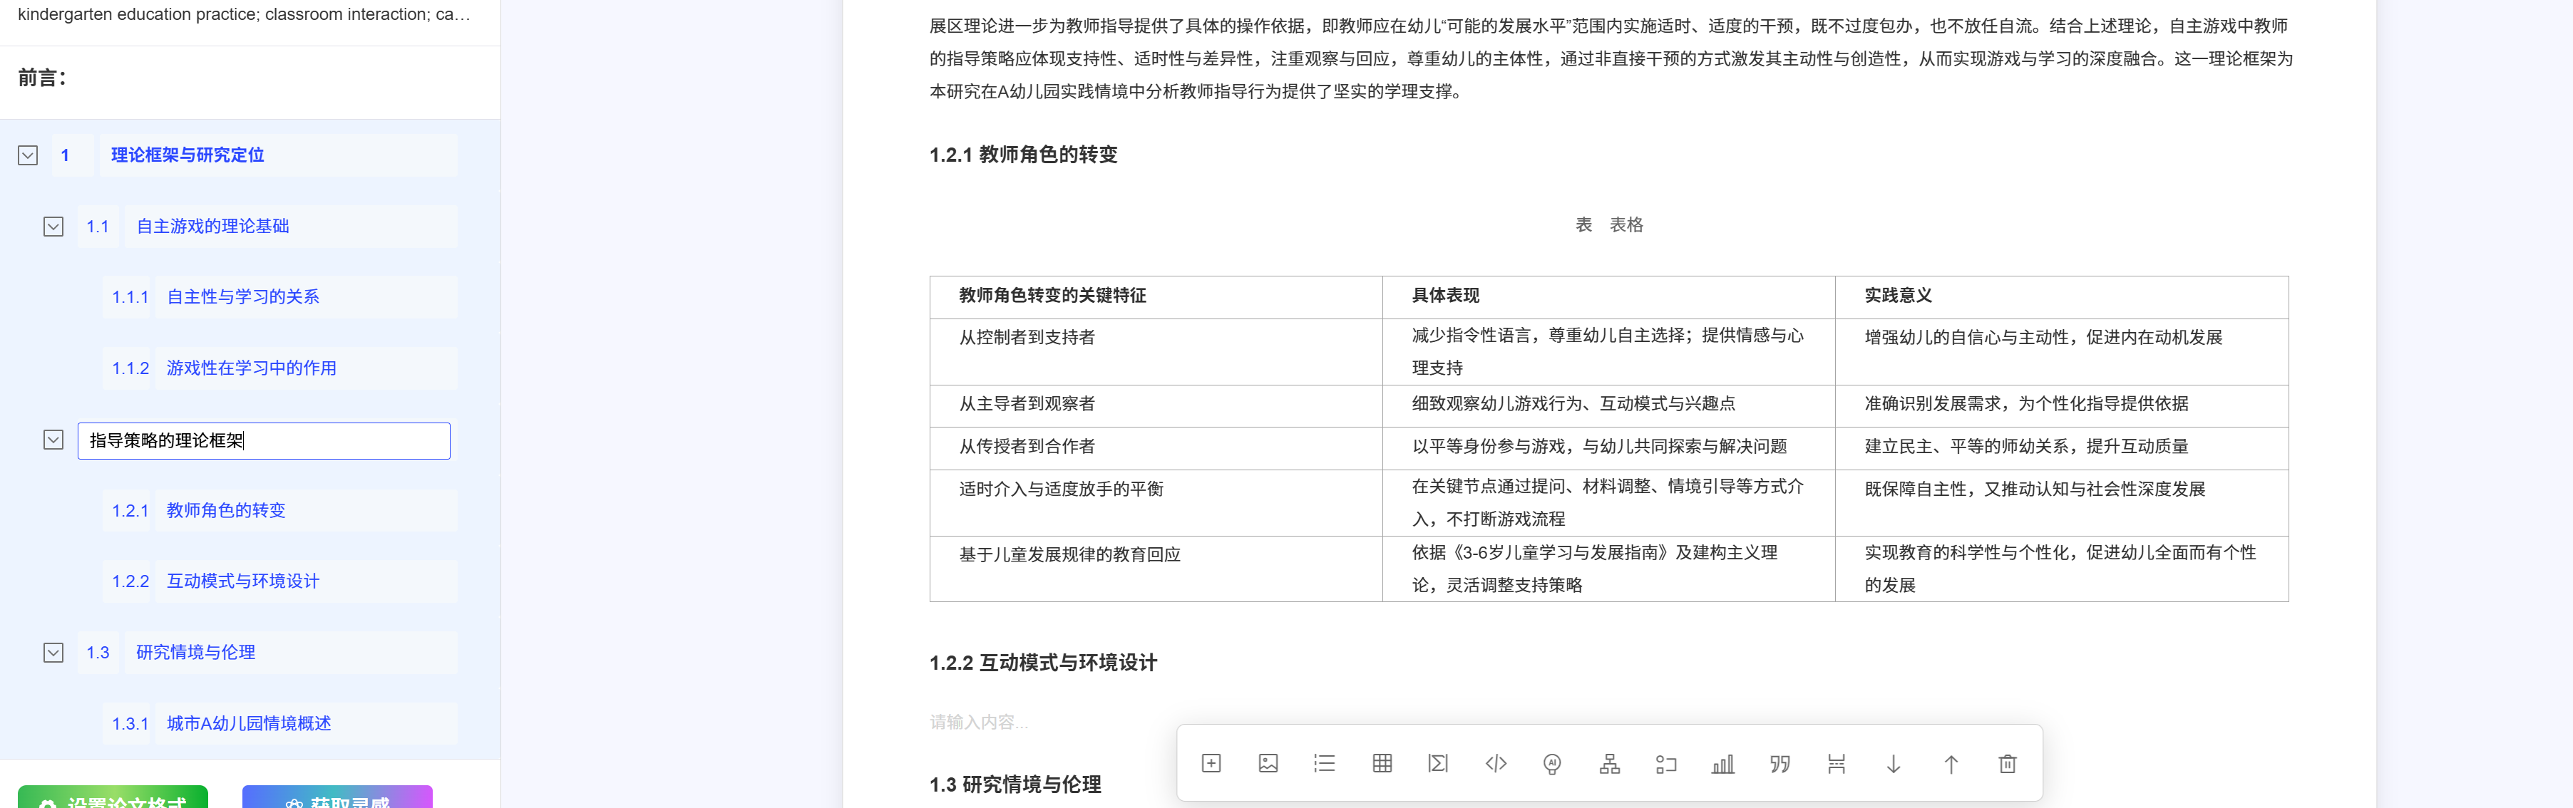Click the code block icon

(x=1495, y=764)
